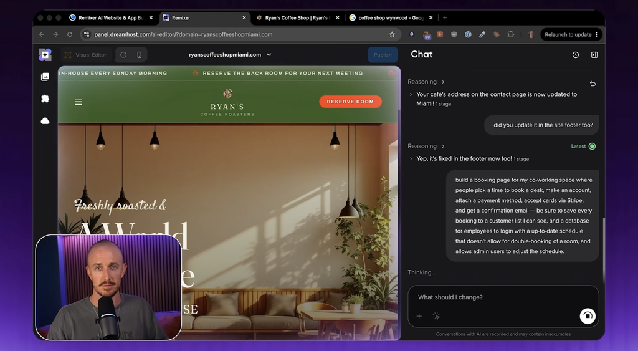Switch to the mobile preview icon
The height and width of the screenshot is (351, 638).
139,55
